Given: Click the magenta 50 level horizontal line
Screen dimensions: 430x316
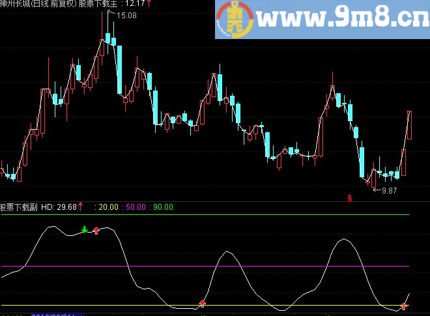Looking at the screenshot, I should click(x=205, y=266).
